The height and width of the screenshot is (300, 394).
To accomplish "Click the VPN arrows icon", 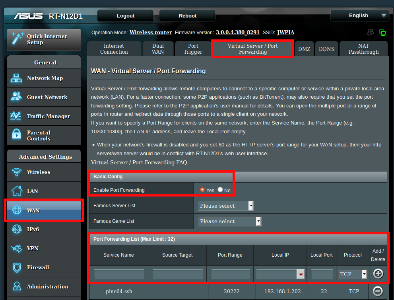I will 17,248.
